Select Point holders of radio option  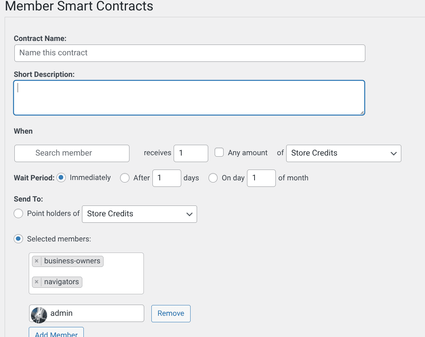coord(18,214)
